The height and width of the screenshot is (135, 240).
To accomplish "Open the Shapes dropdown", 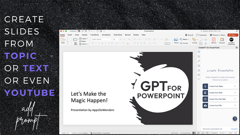I will pos(184,39).
